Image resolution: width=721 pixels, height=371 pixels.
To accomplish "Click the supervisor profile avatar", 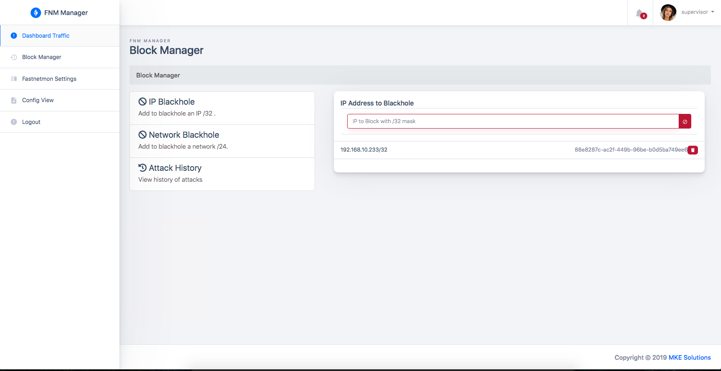I will click(x=668, y=13).
